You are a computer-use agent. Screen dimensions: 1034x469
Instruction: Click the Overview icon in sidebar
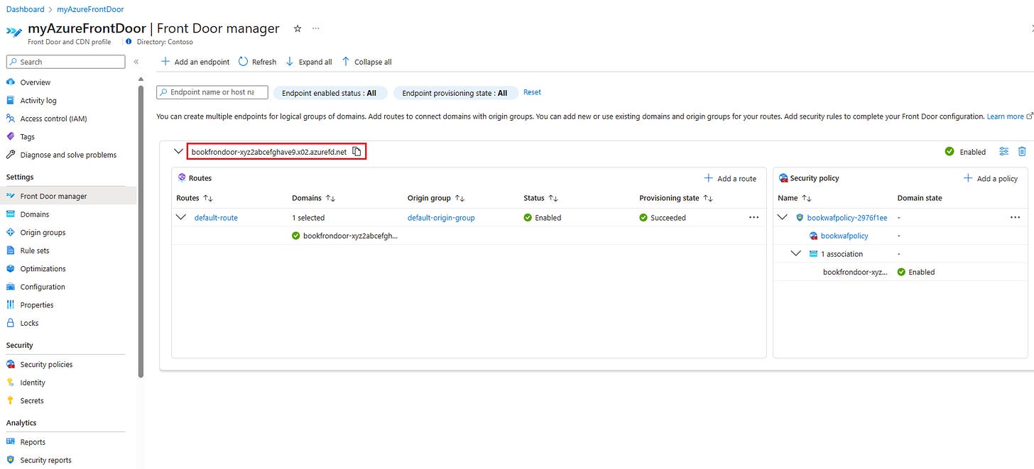(x=11, y=82)
